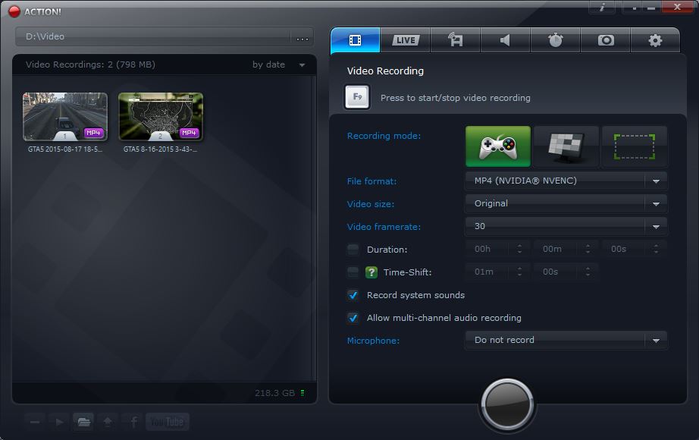Share recording to Facebook
The height and width of the screenshot is (440, 699).
pos(133,422)
